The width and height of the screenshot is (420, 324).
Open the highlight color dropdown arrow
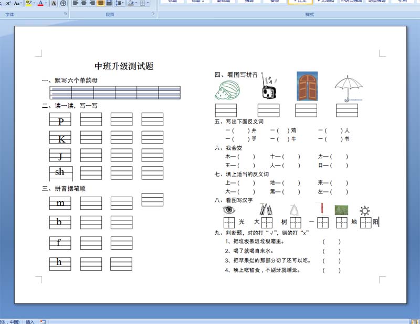[34, 3]
